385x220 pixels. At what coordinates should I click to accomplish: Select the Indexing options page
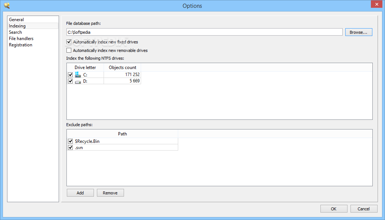pos(33,26)
